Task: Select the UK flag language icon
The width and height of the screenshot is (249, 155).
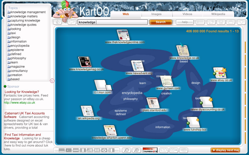Action: [97, 150]
